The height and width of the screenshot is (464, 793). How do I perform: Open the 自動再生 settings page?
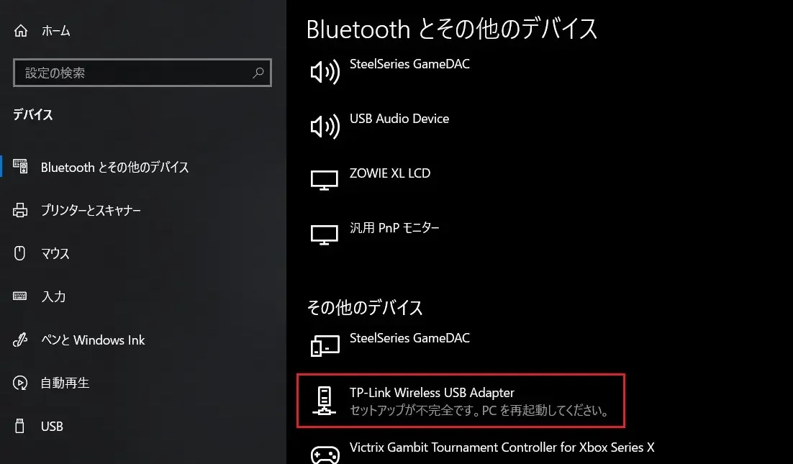65,383
